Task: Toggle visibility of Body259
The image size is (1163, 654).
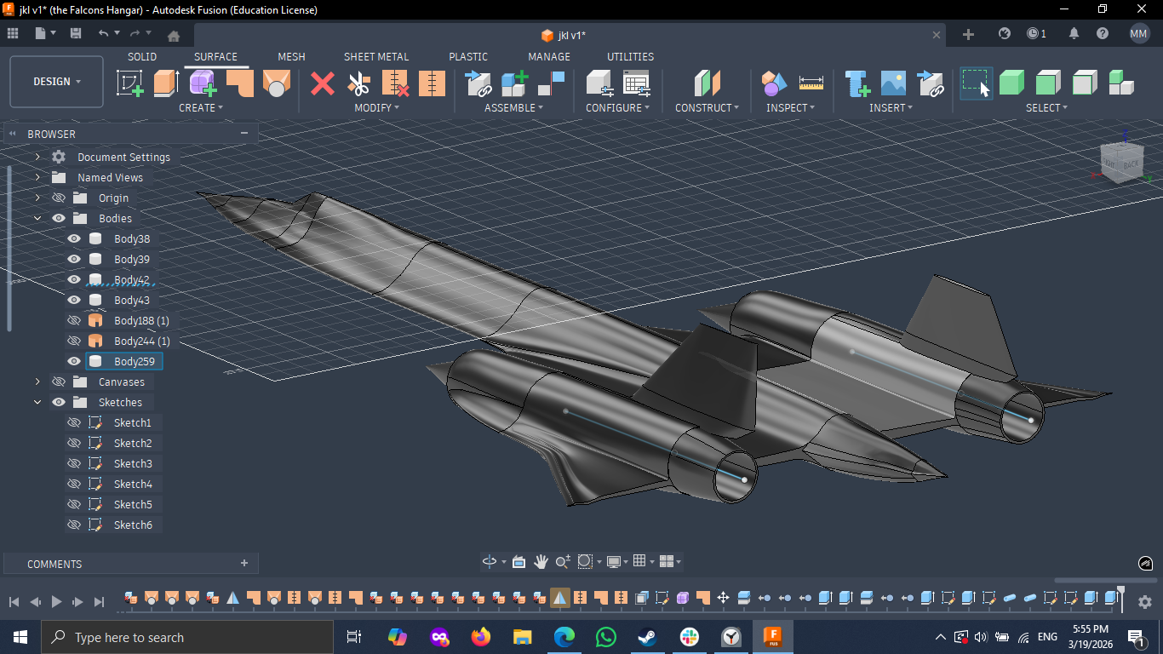Action: pos(74,361)
